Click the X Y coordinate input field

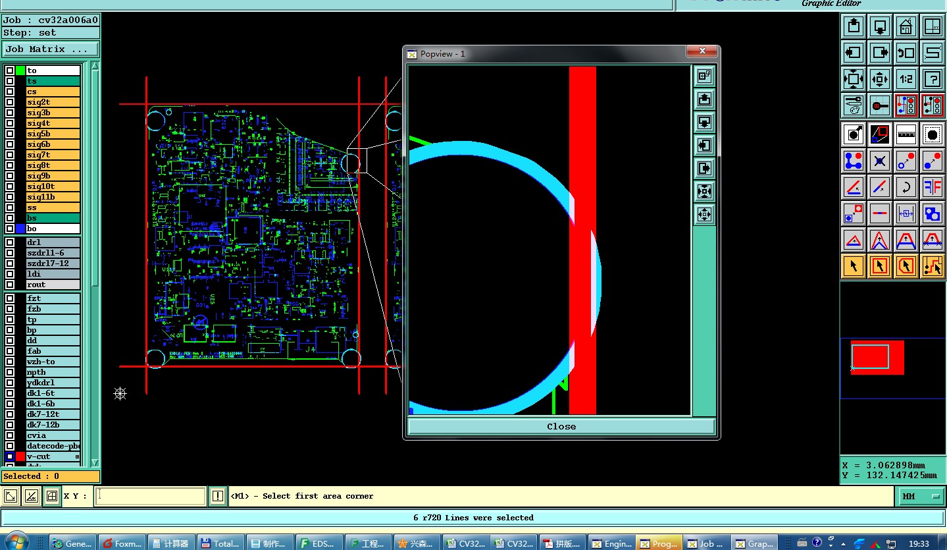pyautogui.click(x=151, y=496)
